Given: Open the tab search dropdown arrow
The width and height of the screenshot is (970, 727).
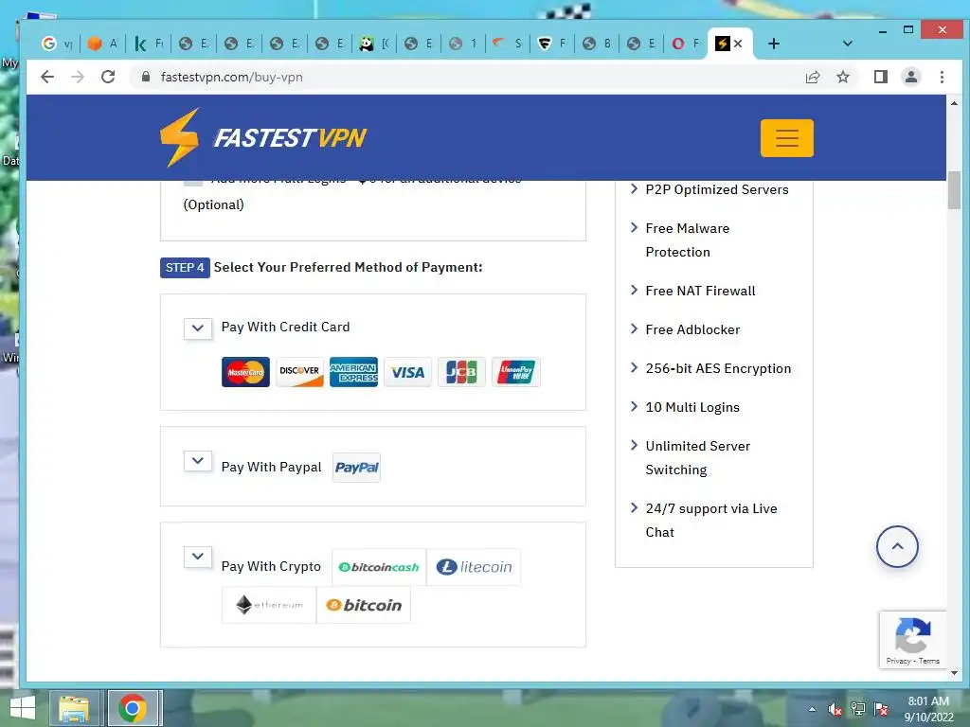Looking at the screenshot, I should tap(848, 44).
